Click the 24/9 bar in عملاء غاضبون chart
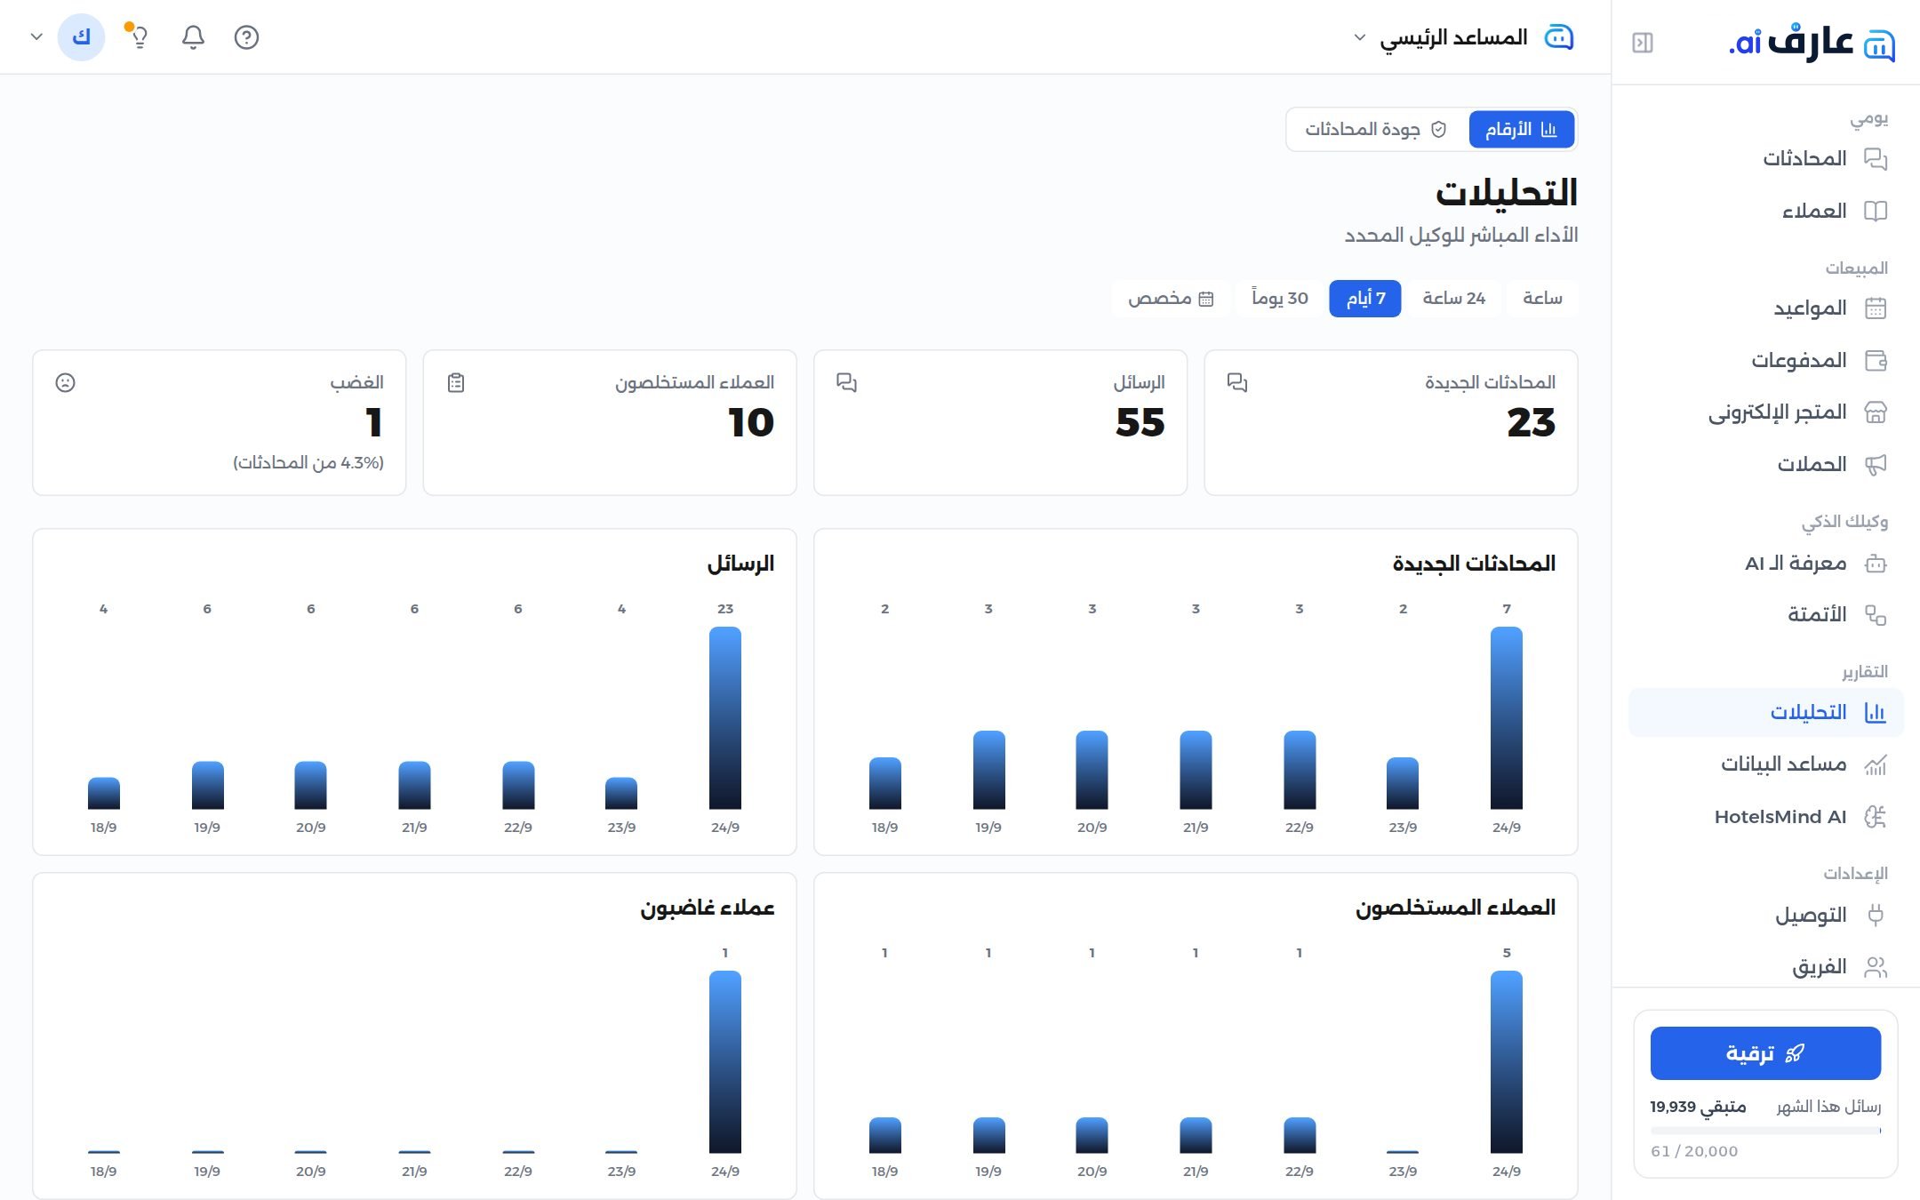Image resolution: width=1920 pixels, height=1200 pixels. (x=725, y=1062)
